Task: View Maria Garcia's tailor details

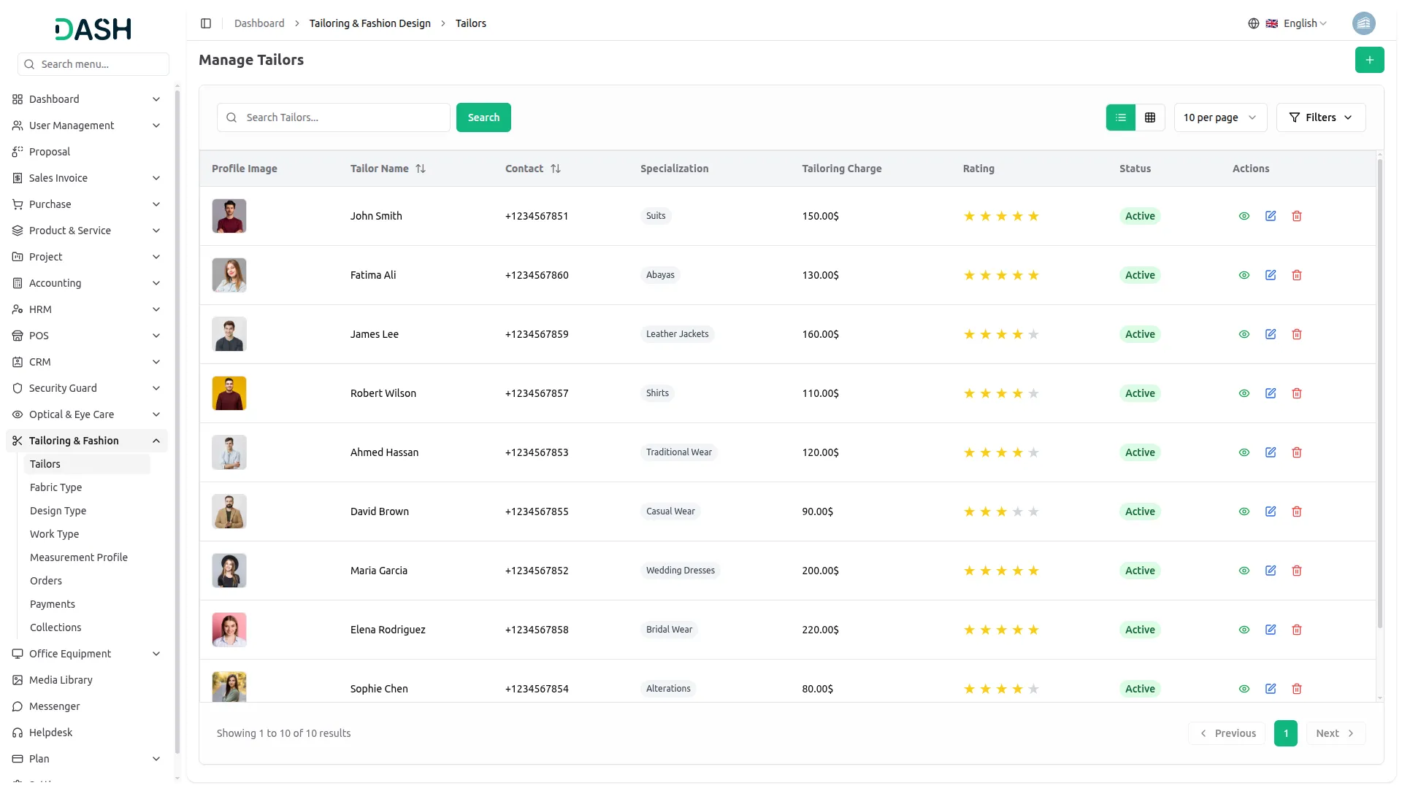Action: pos(1244,571)
